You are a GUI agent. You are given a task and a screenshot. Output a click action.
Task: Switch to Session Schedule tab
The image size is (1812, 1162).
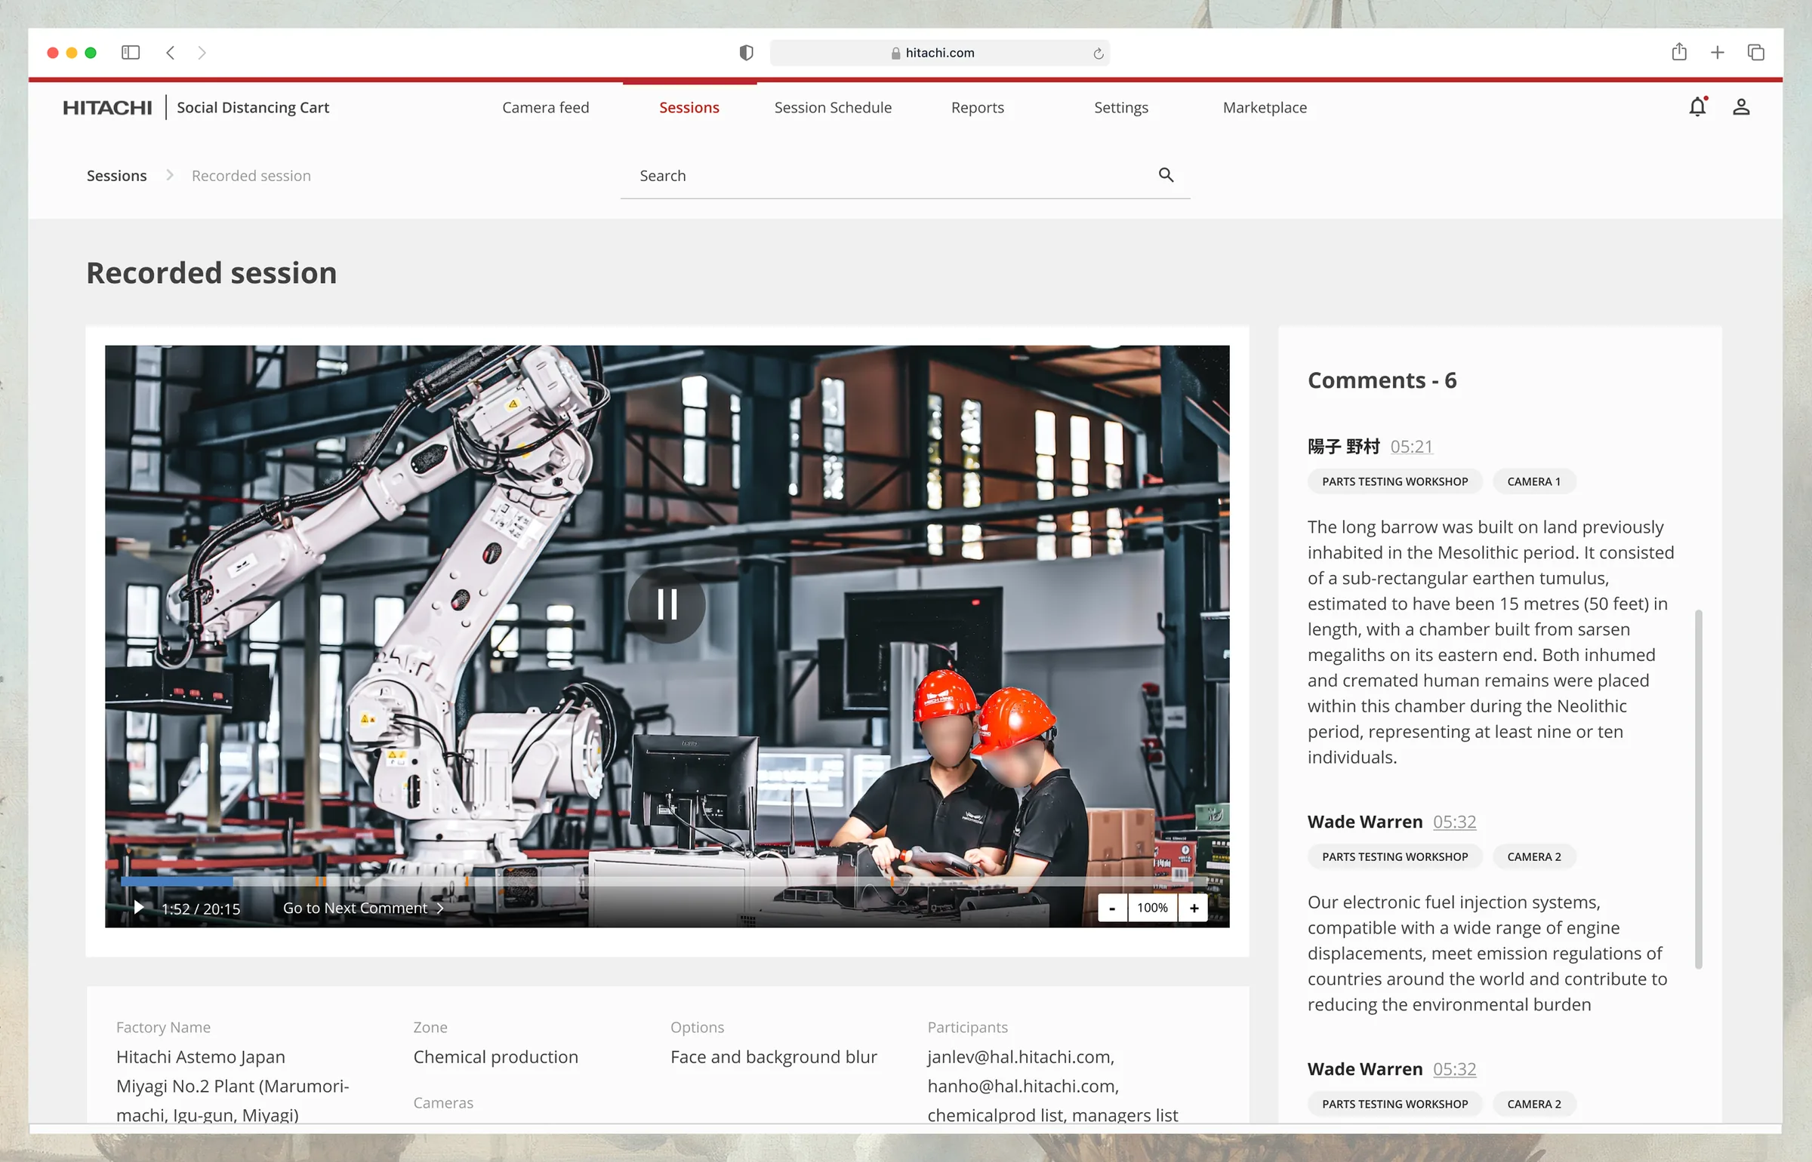click(833, 108)
